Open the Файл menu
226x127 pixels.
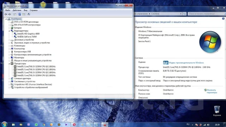pyautogui.click(x=8, y=10)
